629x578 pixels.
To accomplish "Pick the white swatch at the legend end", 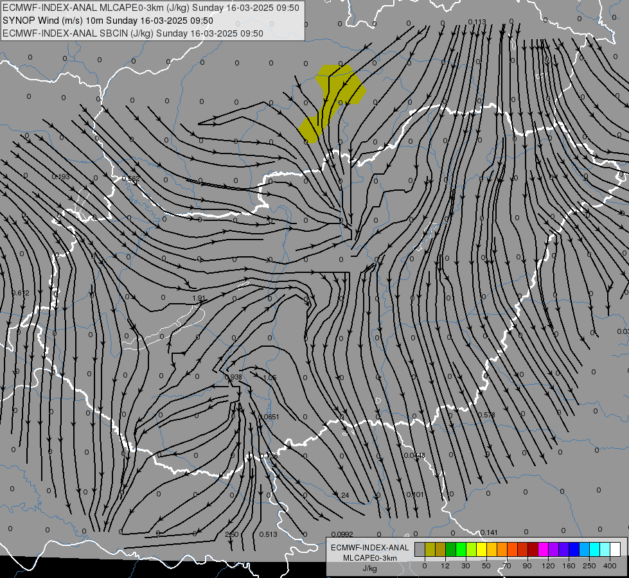I will click(x=615, y=550).
